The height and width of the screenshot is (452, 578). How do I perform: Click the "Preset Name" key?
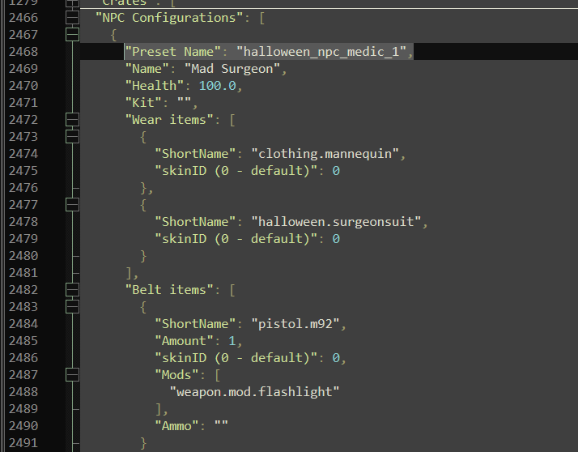(x=173, y=52)
